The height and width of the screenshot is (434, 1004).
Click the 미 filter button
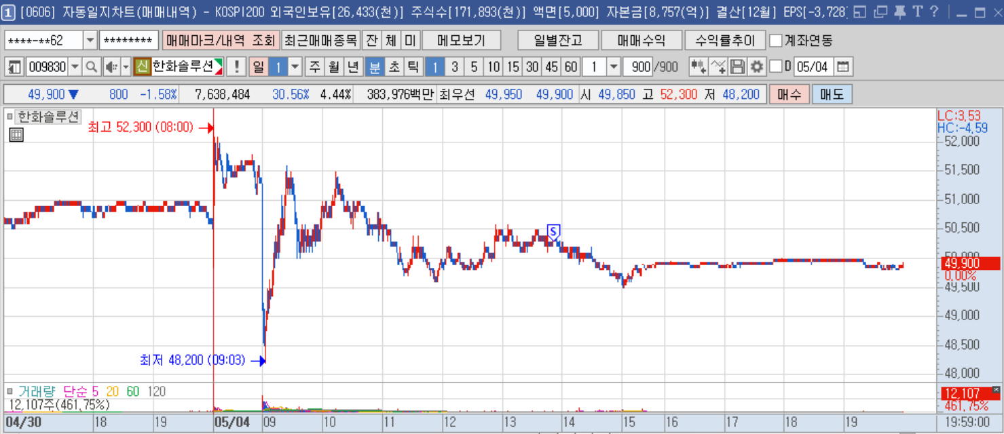[x=410, y=41]
